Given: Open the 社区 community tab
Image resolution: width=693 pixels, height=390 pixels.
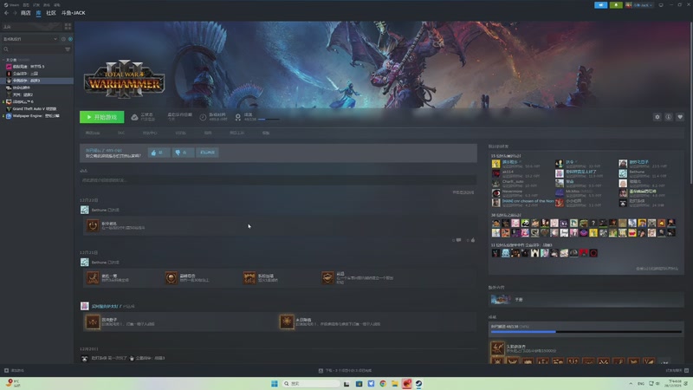Looking at the screenshot, I should point(51,13).
